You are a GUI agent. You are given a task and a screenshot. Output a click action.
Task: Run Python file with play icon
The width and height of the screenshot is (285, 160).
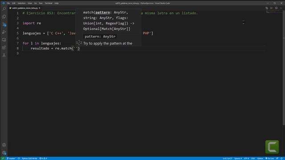click(x=271, y=8)
